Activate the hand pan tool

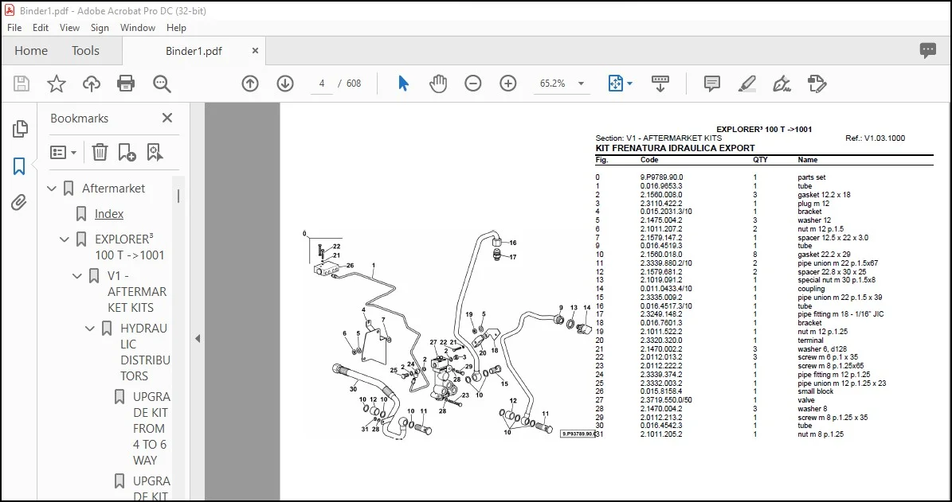[437, 84]
